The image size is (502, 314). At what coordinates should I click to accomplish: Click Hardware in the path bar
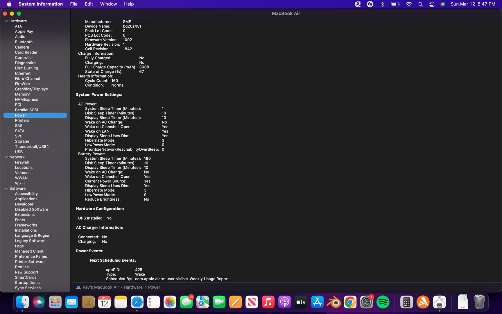point(133,287)
